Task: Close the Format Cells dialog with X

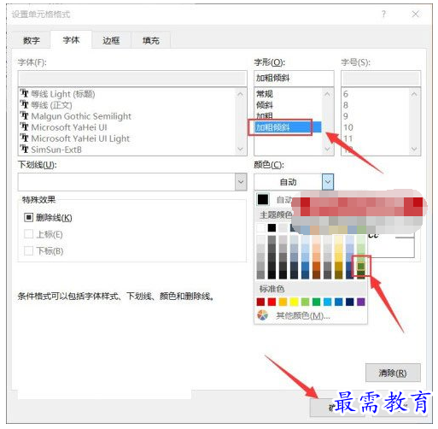Action: pyautogui.click(x=415, y=14)
